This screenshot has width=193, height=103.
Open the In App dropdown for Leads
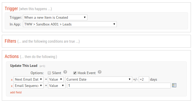point(70,24)
